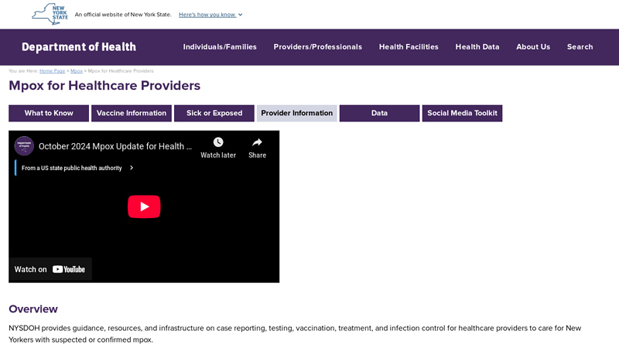
Task: Open the Providers/Professionals menu
Action: point(318,47)
